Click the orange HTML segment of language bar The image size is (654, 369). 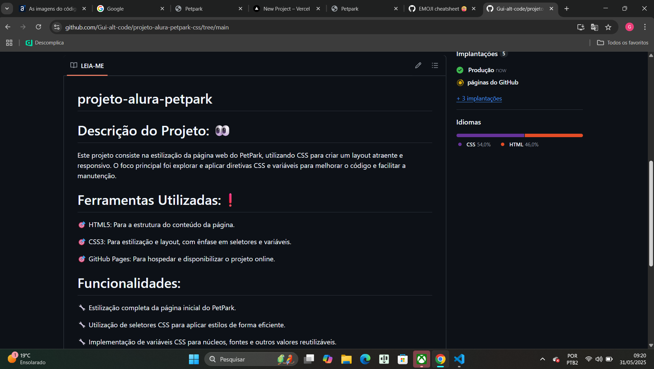tap(554, 135)
